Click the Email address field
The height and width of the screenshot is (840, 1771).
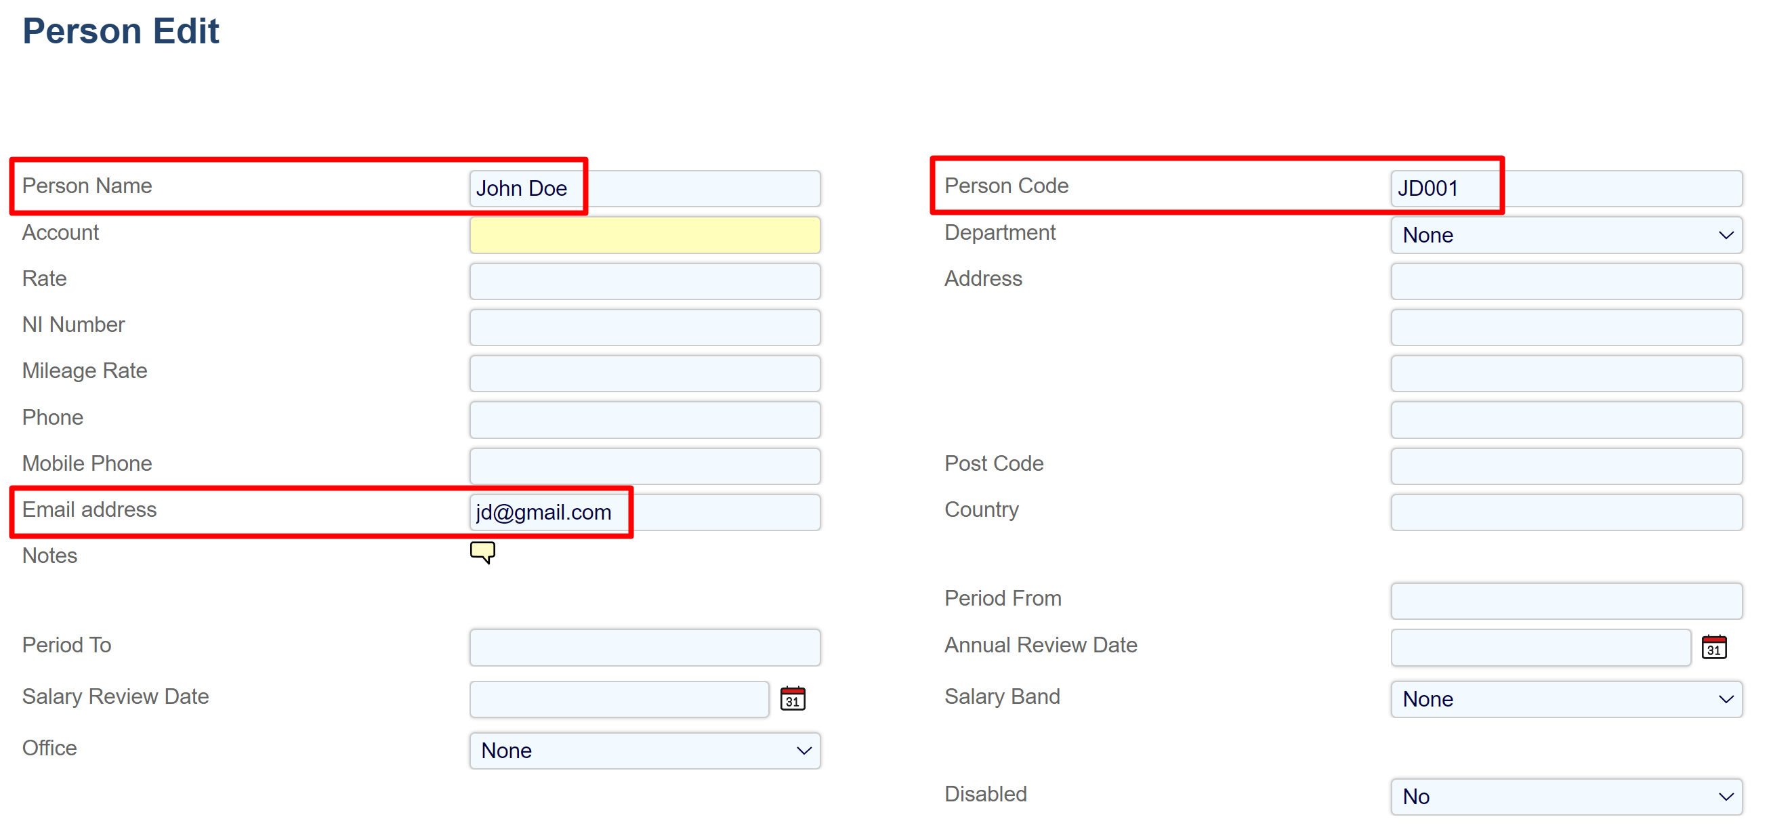[645, 512]
